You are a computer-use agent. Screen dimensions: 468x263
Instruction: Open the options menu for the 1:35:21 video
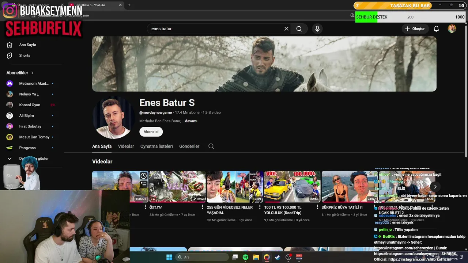click(x=145, y=207)
